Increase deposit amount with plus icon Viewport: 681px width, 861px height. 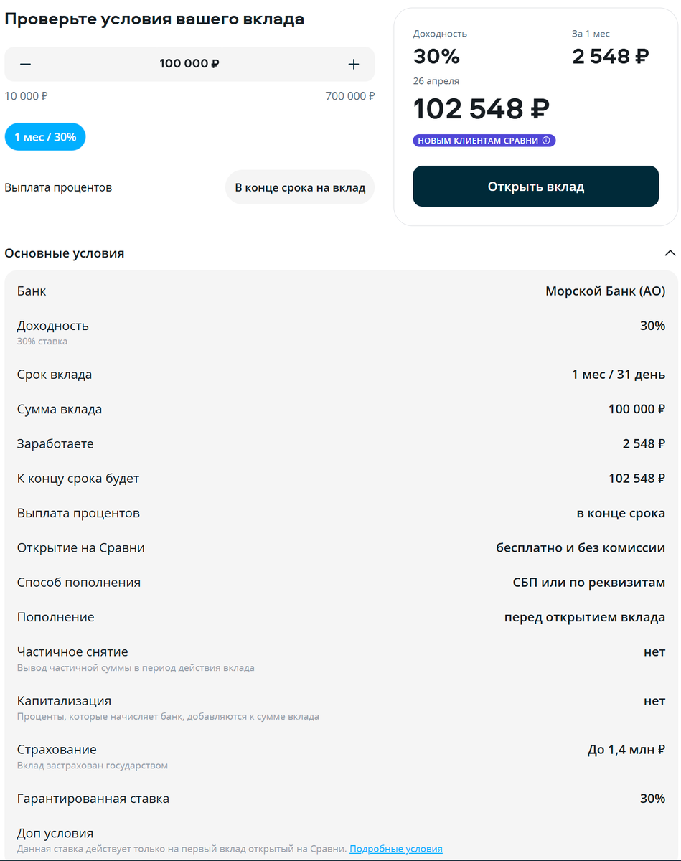click(353, 64)
